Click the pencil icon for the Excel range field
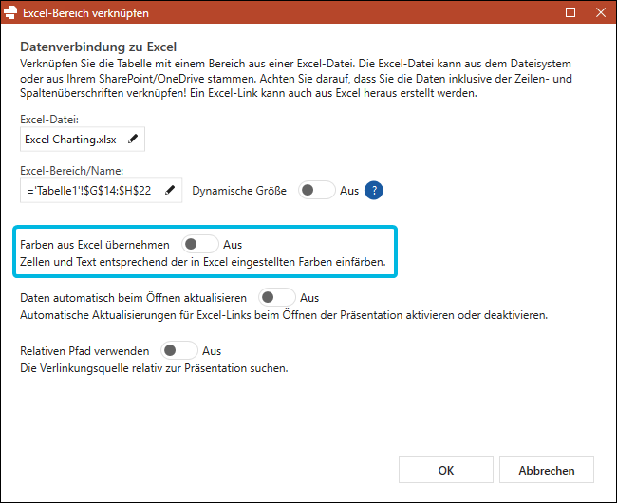The width and height of the screenshot is (617, 503). point(170,190)
